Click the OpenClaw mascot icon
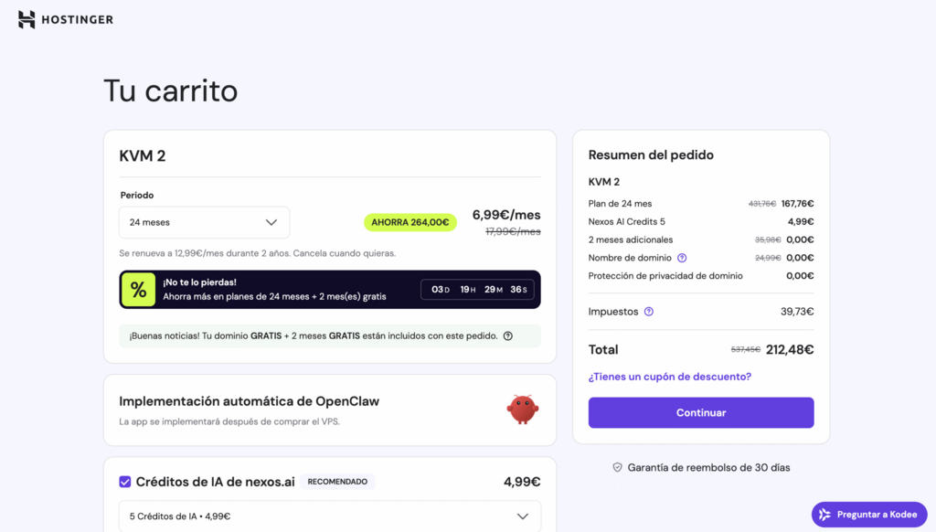936x532 pixels. click(x=522, y=409)
